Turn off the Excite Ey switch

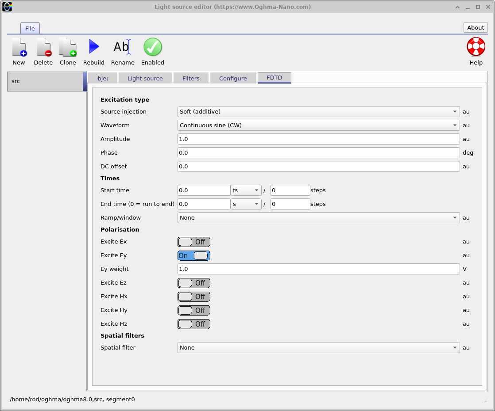coord(193,255)
